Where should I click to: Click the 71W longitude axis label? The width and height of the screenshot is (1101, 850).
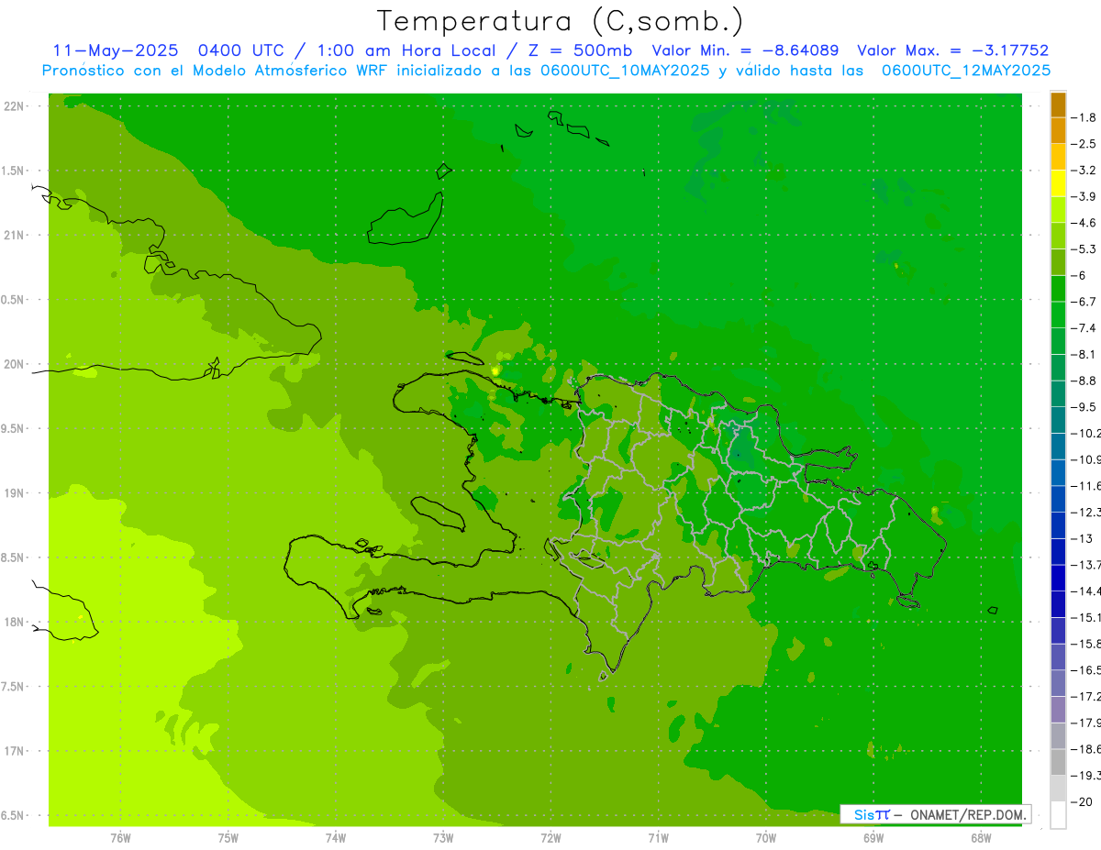click(x=658, y=837)
